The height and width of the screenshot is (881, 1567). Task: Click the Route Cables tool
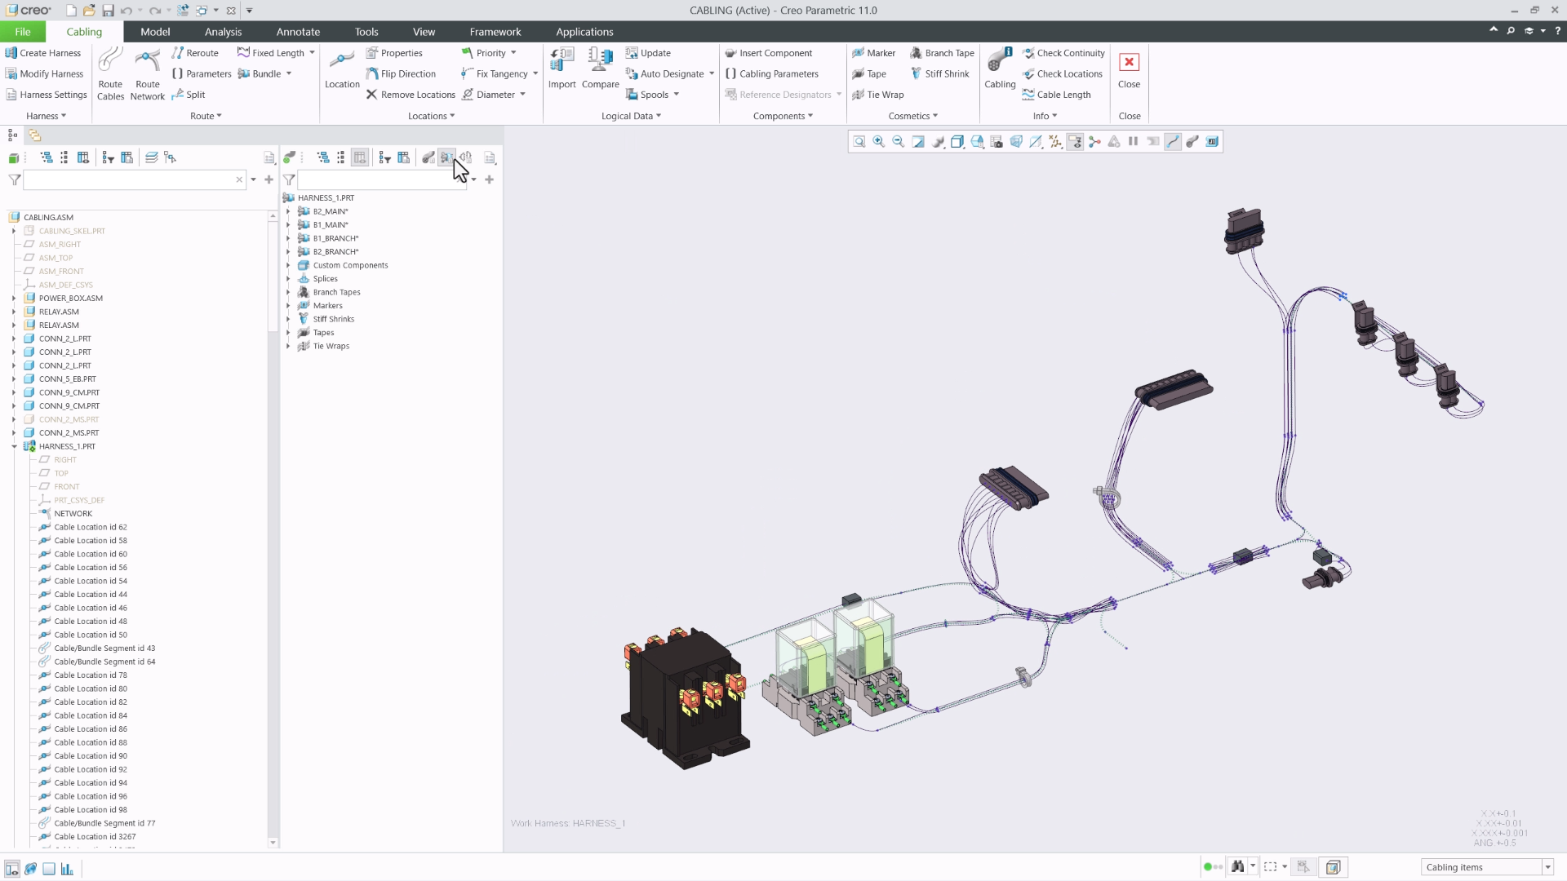[110, 73]
